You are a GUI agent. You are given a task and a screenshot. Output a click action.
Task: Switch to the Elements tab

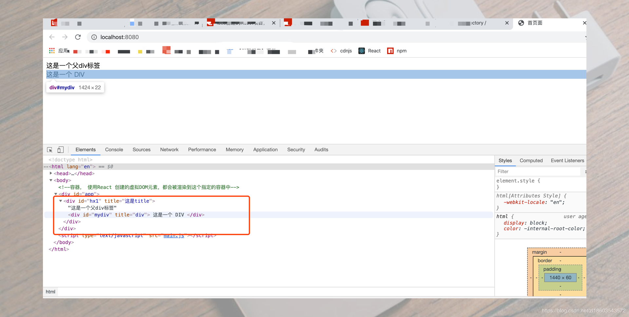tap(86, 149)
